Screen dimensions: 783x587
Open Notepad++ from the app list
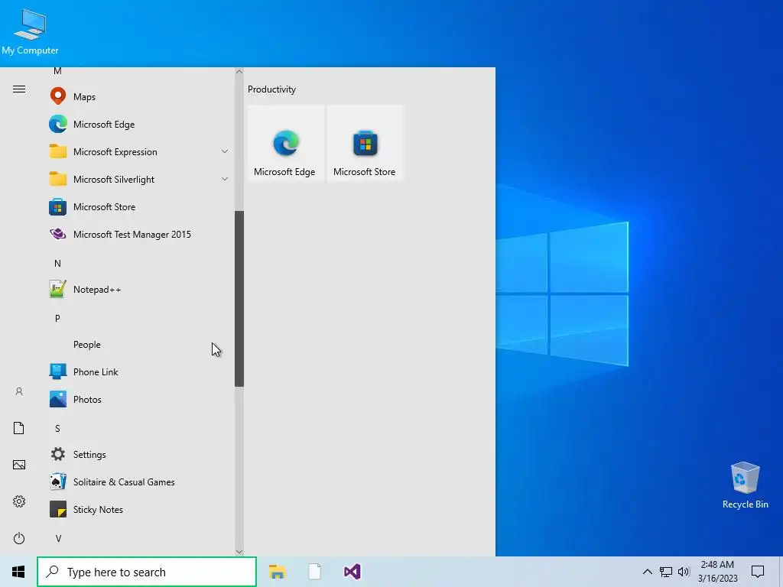tap(139, 290)
